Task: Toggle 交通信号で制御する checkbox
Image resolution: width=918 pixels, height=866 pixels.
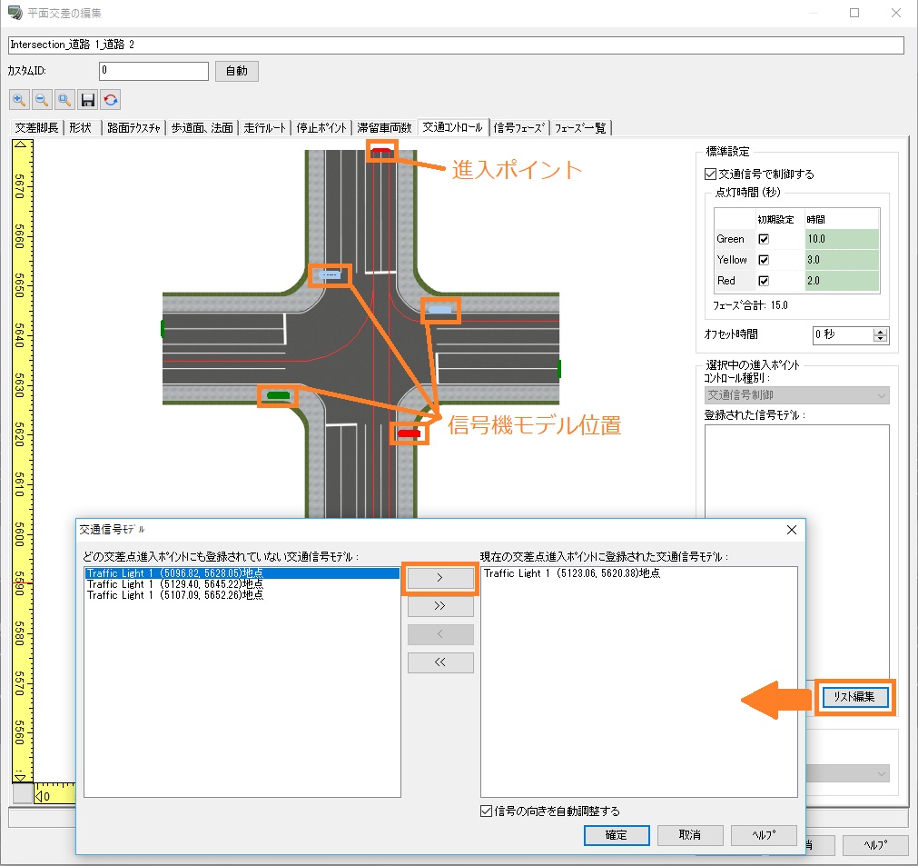Action: (x=711, y=174)
